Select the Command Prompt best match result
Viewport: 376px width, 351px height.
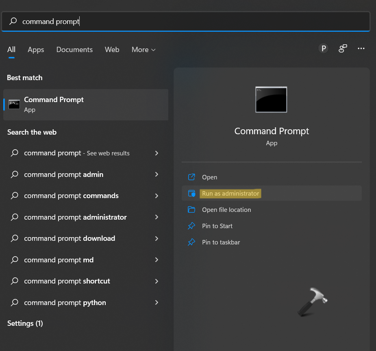[x=86, y=105]
